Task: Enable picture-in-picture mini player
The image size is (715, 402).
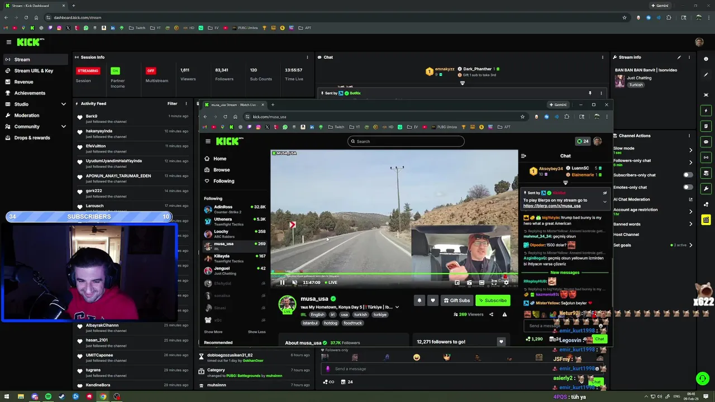Action: coord(457,283)
